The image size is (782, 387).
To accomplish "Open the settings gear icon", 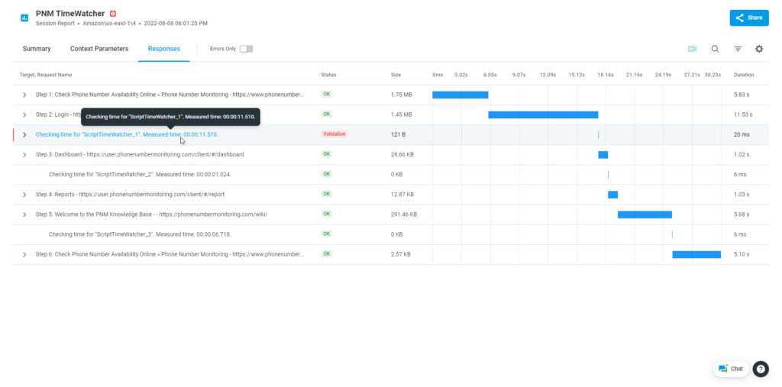I will click(759, 49).
